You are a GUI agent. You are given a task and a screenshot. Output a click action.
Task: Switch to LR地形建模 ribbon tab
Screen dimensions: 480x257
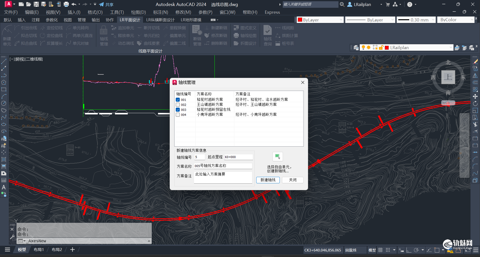coord(191,20)
